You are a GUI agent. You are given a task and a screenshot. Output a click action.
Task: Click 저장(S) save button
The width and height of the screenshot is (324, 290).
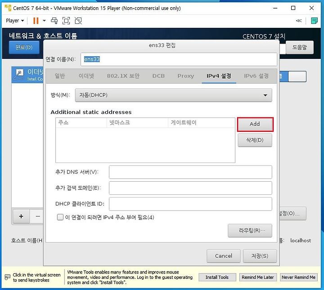[x=260, y=256]
